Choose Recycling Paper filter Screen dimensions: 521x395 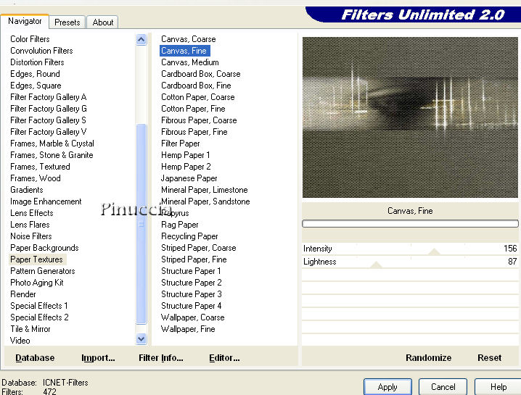tap(189, 236)
